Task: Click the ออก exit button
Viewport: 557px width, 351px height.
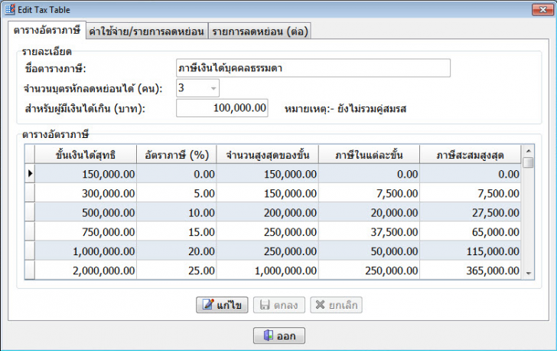Action: point(278,336)
